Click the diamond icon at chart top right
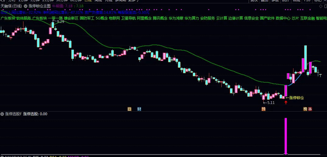The image size is (327, 157). click(321, 6)
